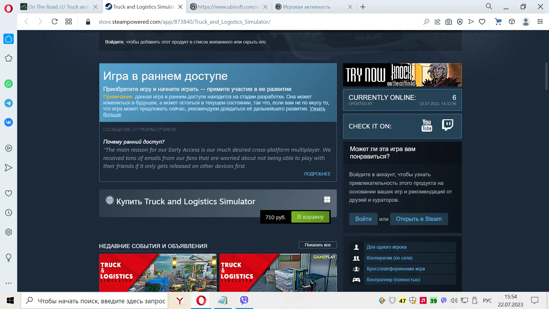
Task: Reload the current Steam page
Action: pos(55,22)
